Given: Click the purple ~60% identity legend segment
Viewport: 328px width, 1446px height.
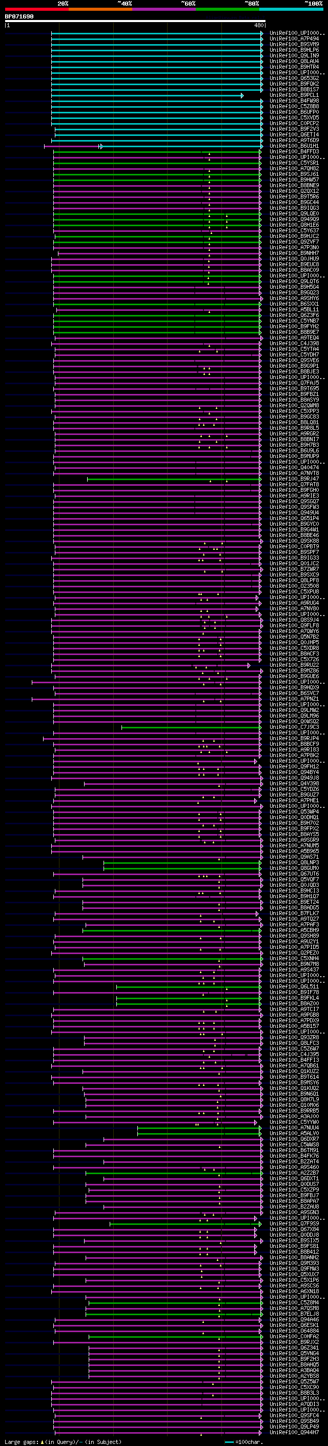Looking at the screenshot, I should click(x=165, y=9).
